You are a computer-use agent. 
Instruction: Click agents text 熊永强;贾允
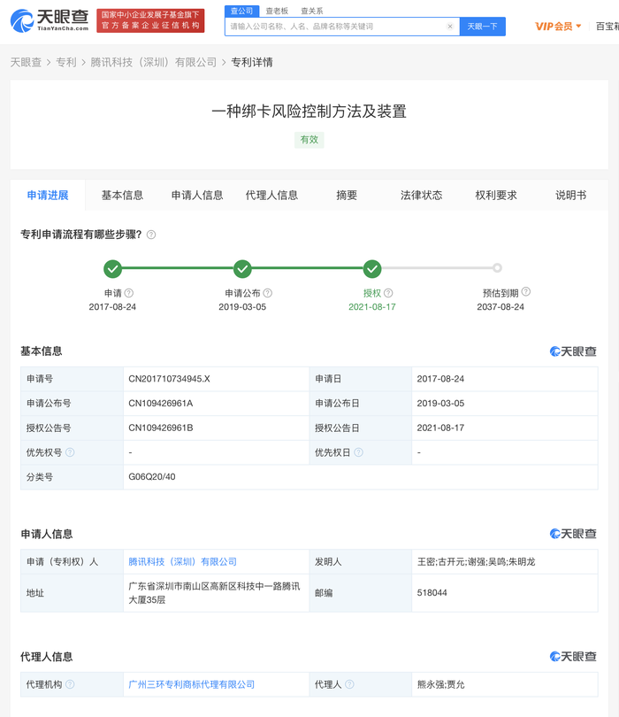440,684
